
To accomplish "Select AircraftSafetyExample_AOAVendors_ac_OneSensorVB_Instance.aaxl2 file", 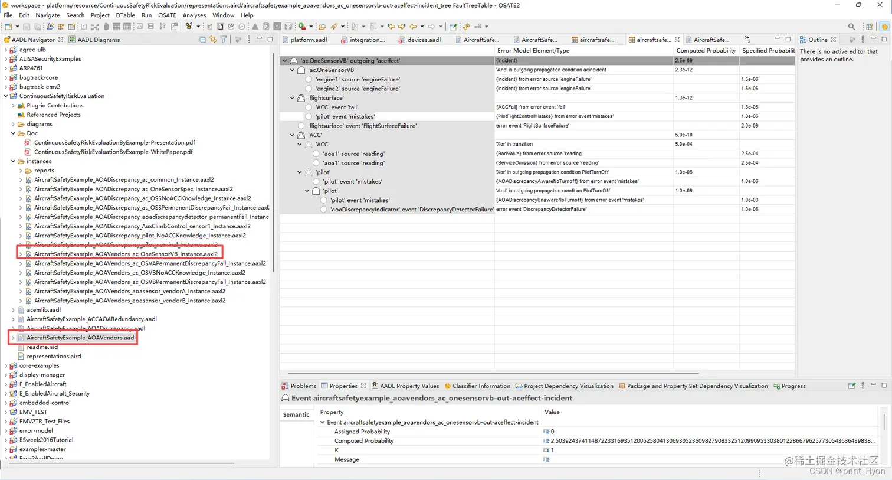I will [x=126, y=254].
